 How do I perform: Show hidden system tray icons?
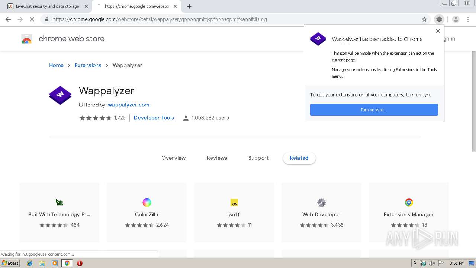click(x=415, y=263)
